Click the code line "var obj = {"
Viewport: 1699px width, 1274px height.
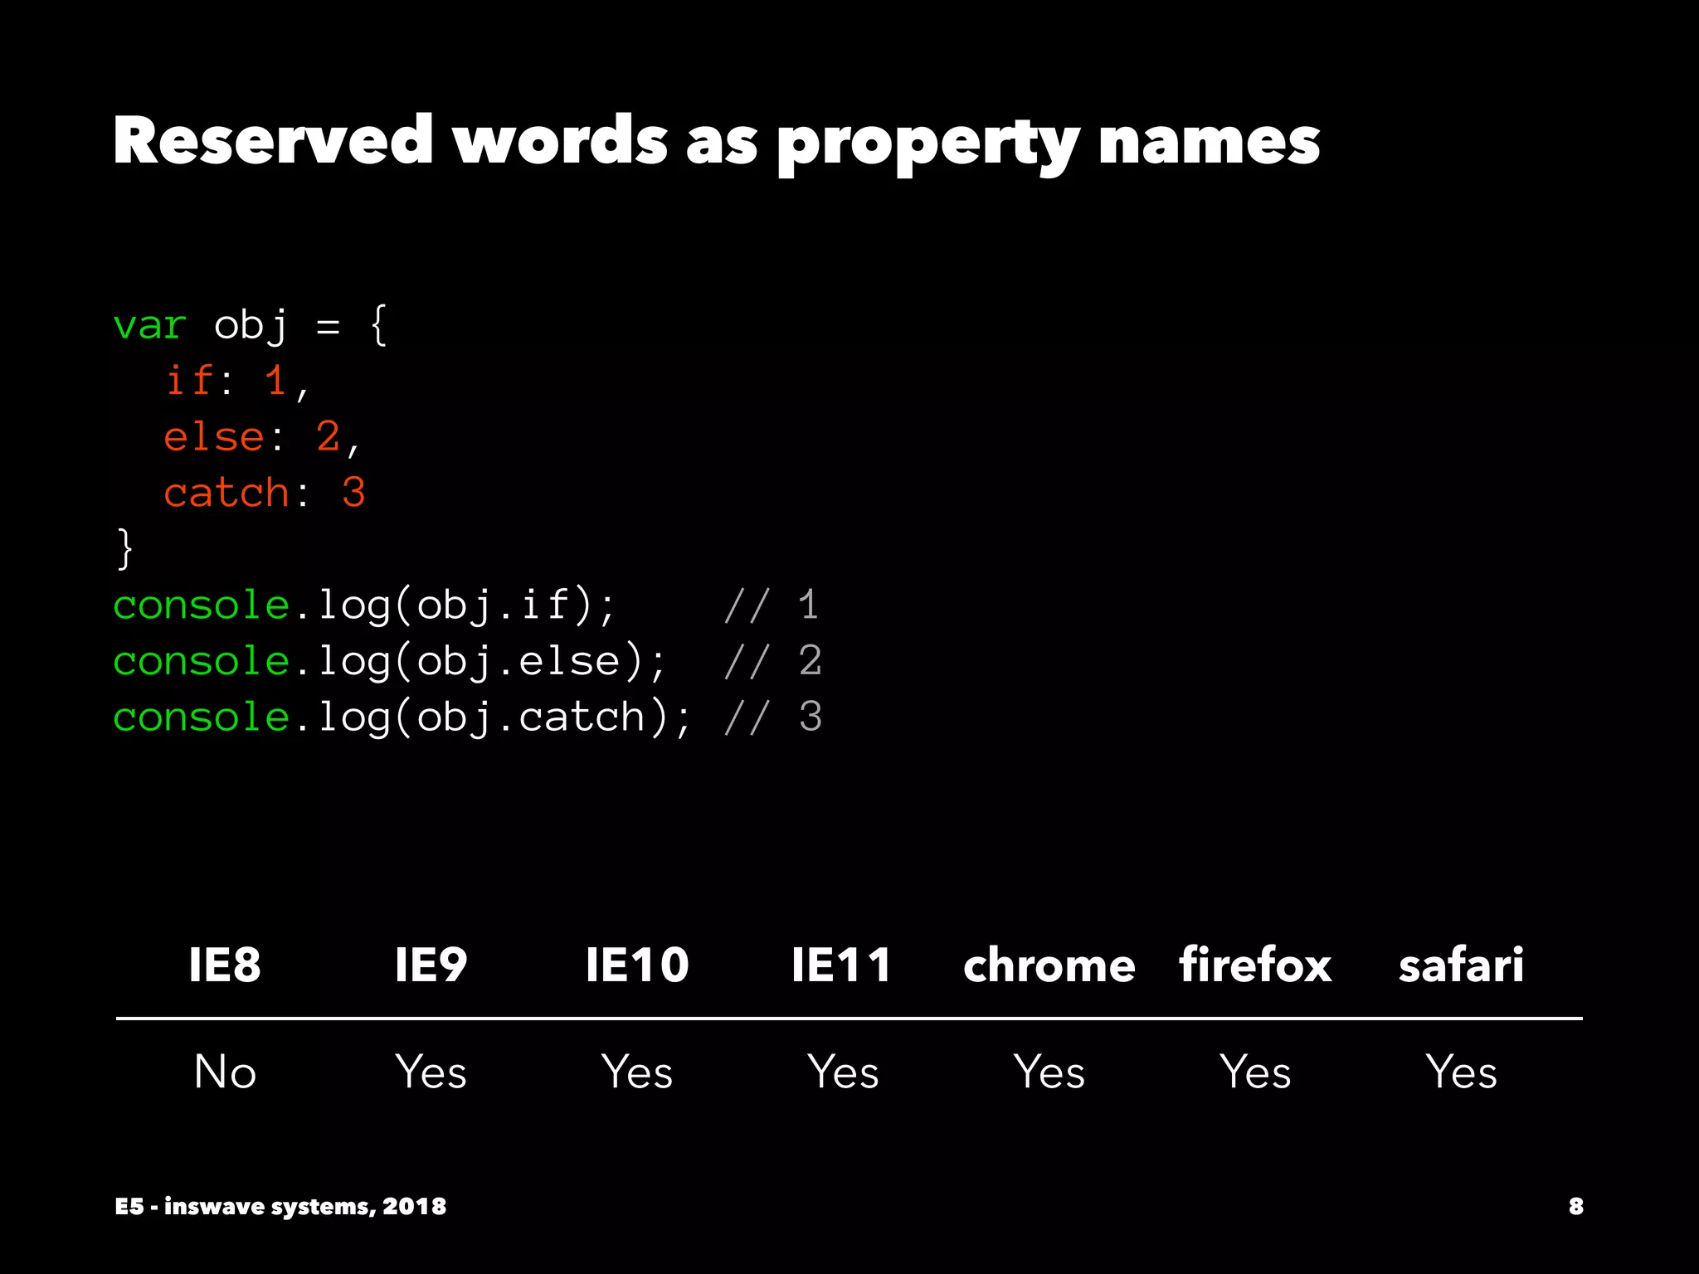coord(250,325)
